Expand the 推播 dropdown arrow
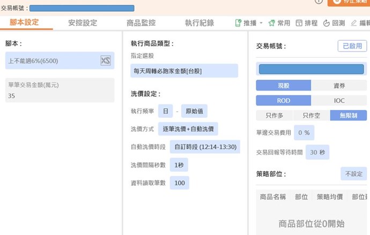 (x=261, y=23)
